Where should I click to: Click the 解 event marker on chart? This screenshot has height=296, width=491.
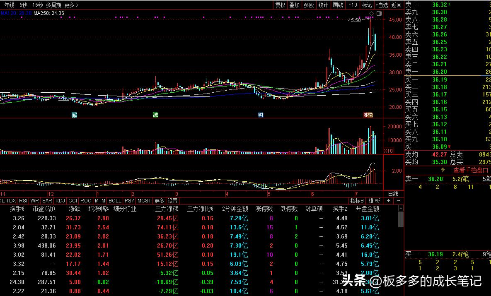[x=74, y=115]
